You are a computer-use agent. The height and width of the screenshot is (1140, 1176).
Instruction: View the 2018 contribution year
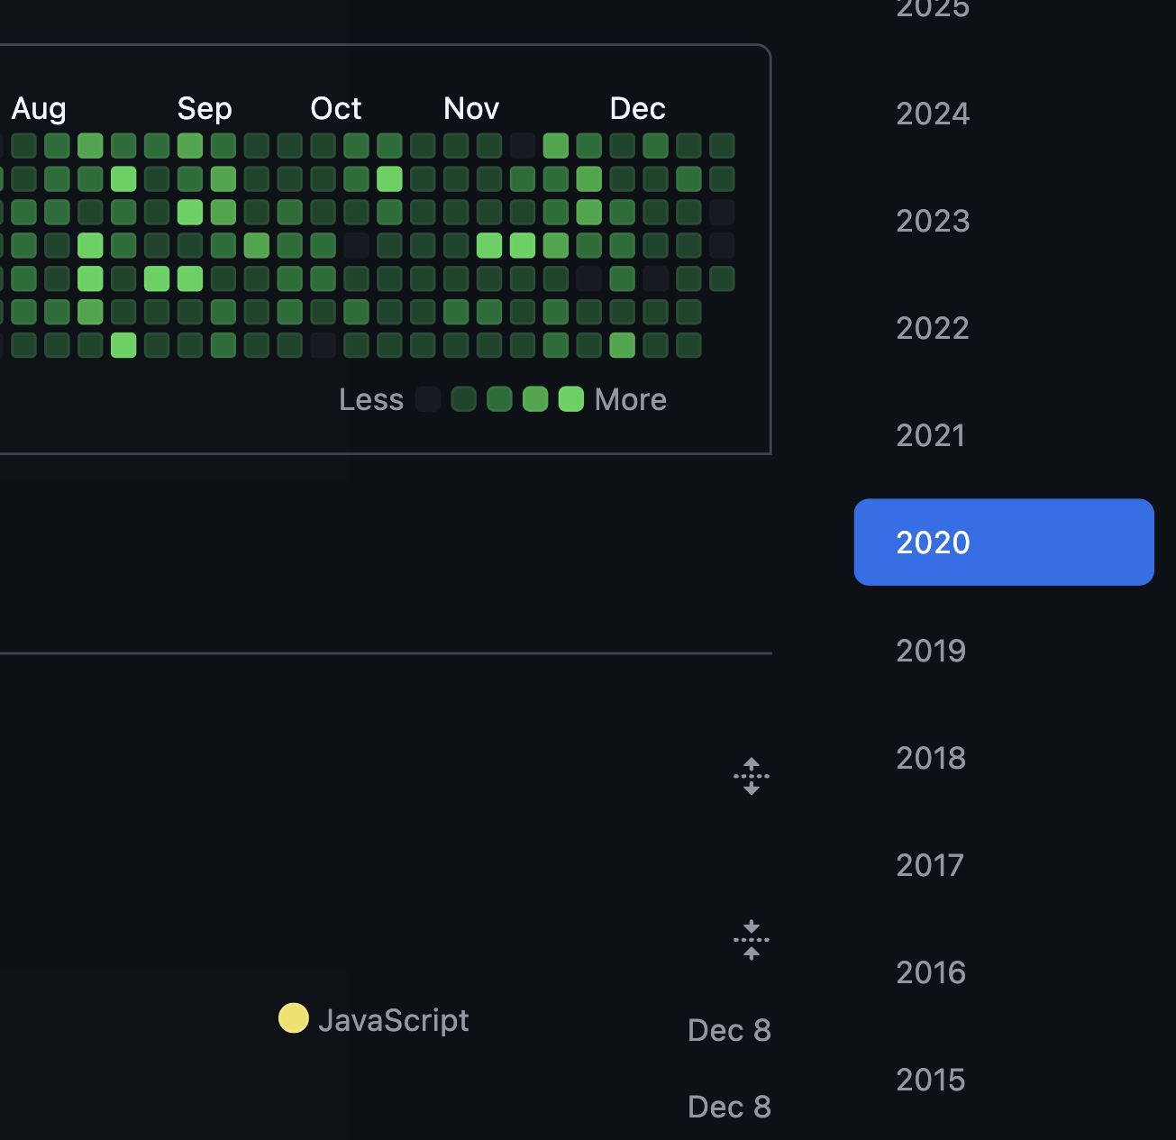(931, 758)
